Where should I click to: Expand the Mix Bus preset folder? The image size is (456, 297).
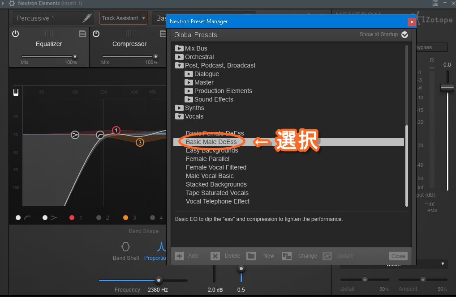(179, 48)
